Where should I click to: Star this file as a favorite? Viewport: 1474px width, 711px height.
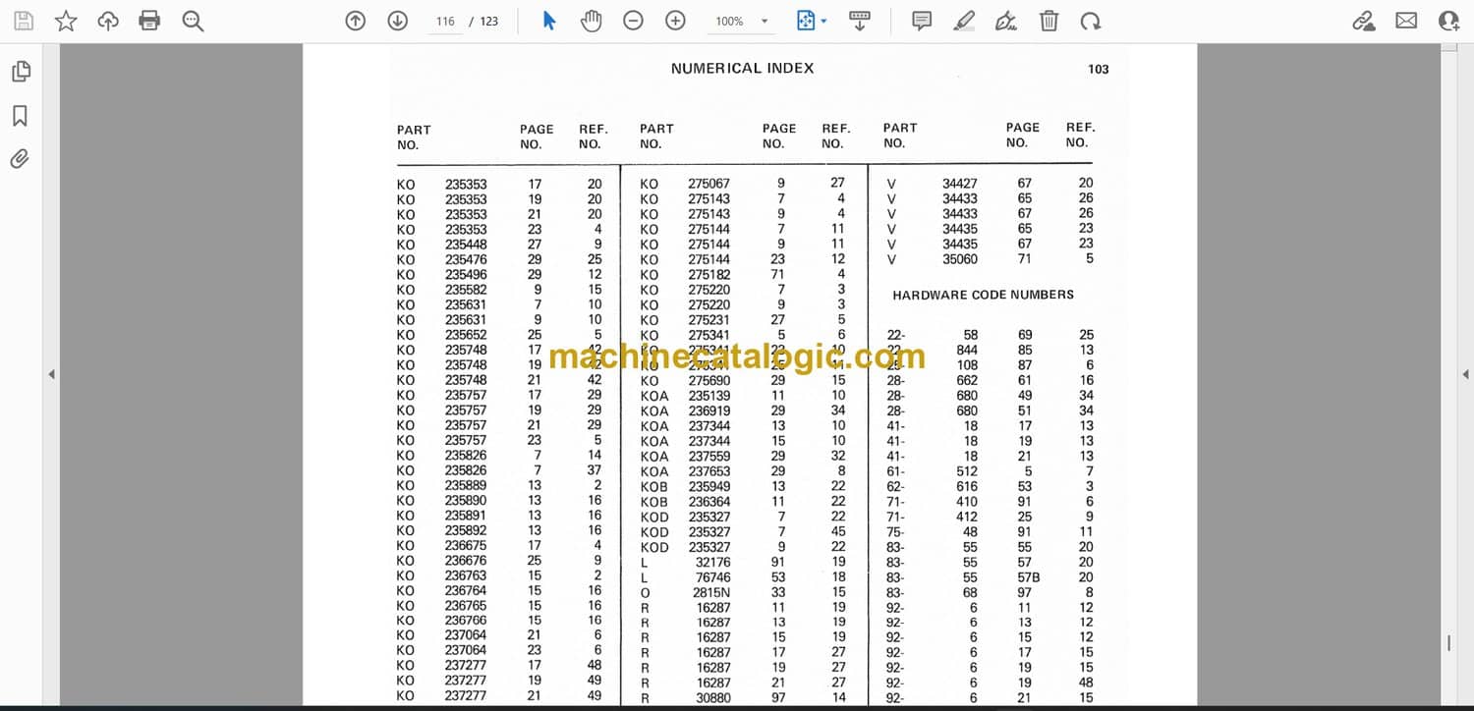(x=66, y=21)
